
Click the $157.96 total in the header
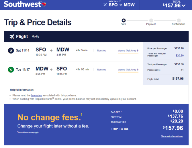pos(172,5)
